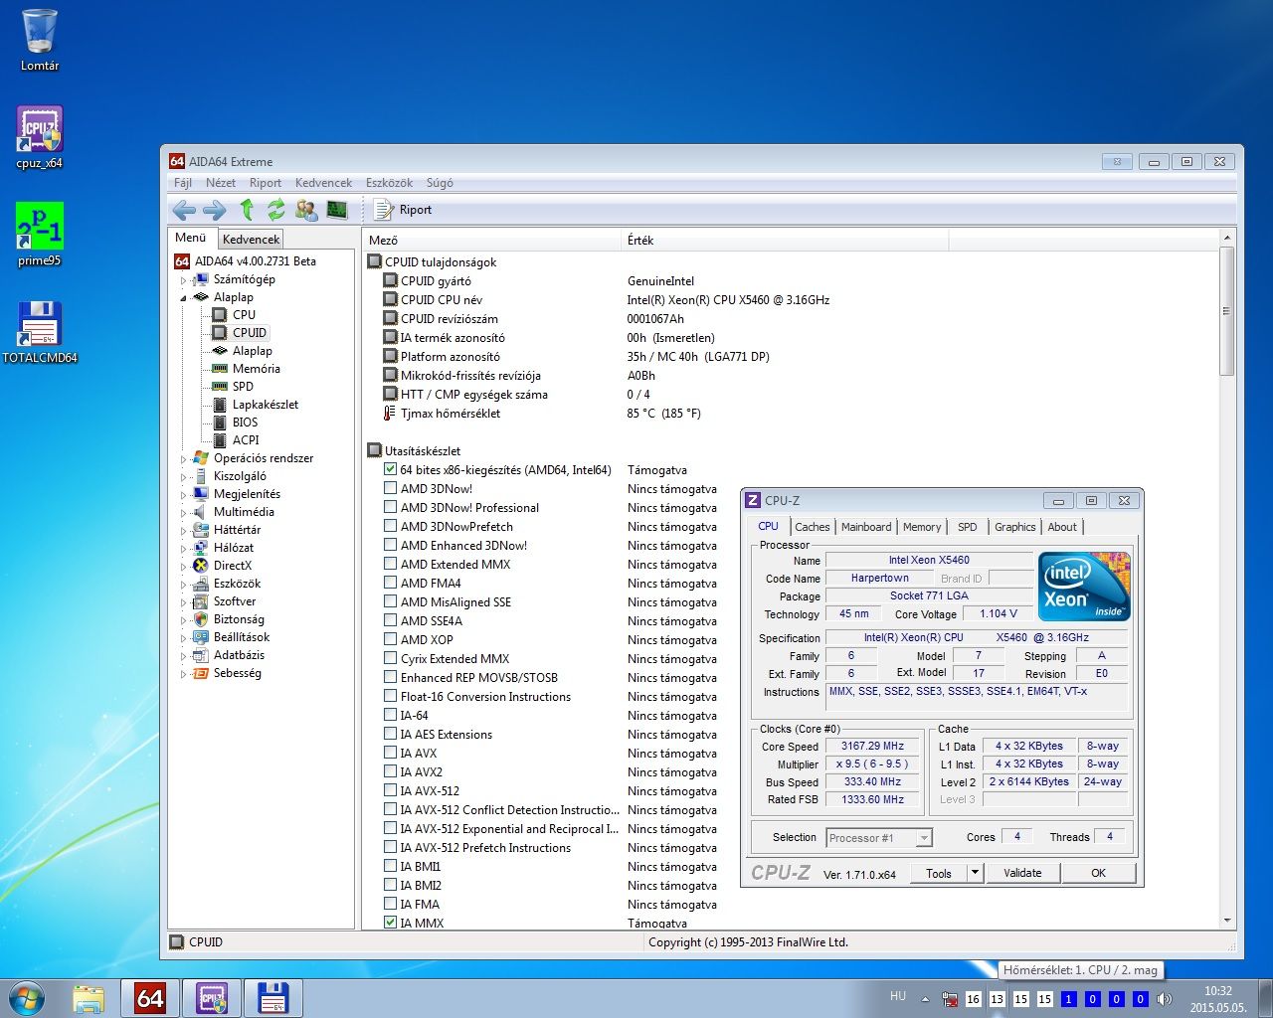Click the scrollbar down arrow in AIDA64 list
This screenshot has height=1018, width=1273.
click(1226, 922)
